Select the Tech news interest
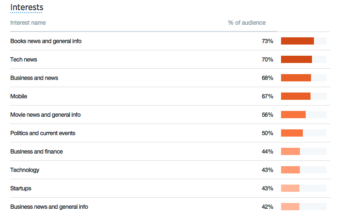The image size is (342, 218). click(x=24, y=60)
